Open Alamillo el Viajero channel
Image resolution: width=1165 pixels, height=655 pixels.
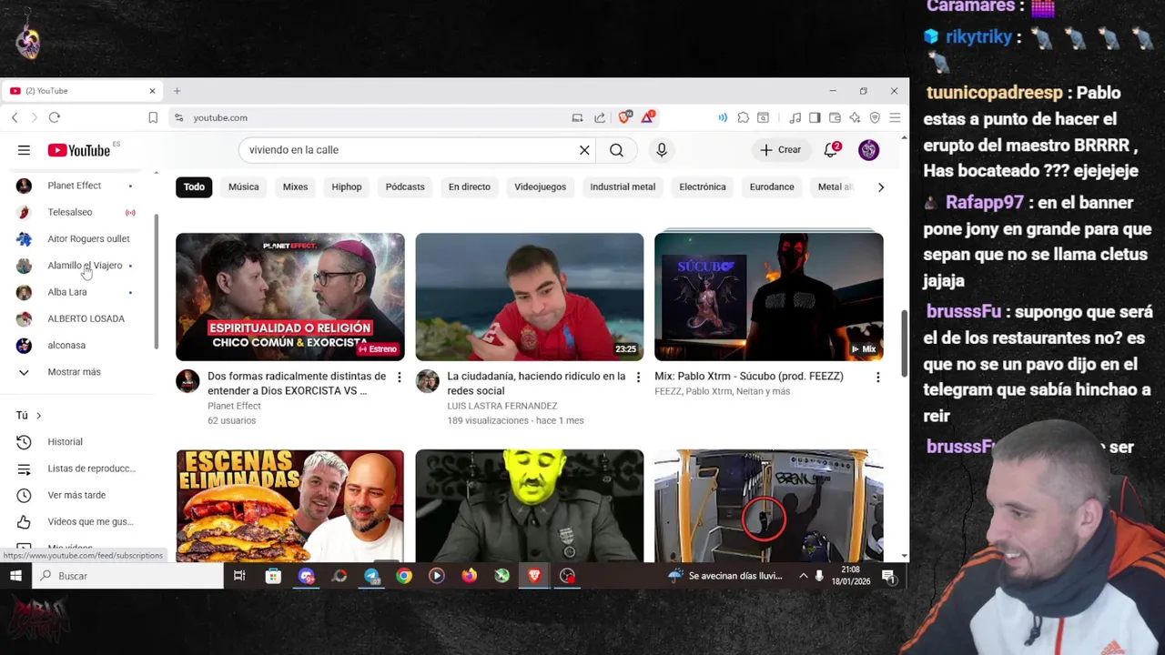pyautogui.click(x=75, y=266)
